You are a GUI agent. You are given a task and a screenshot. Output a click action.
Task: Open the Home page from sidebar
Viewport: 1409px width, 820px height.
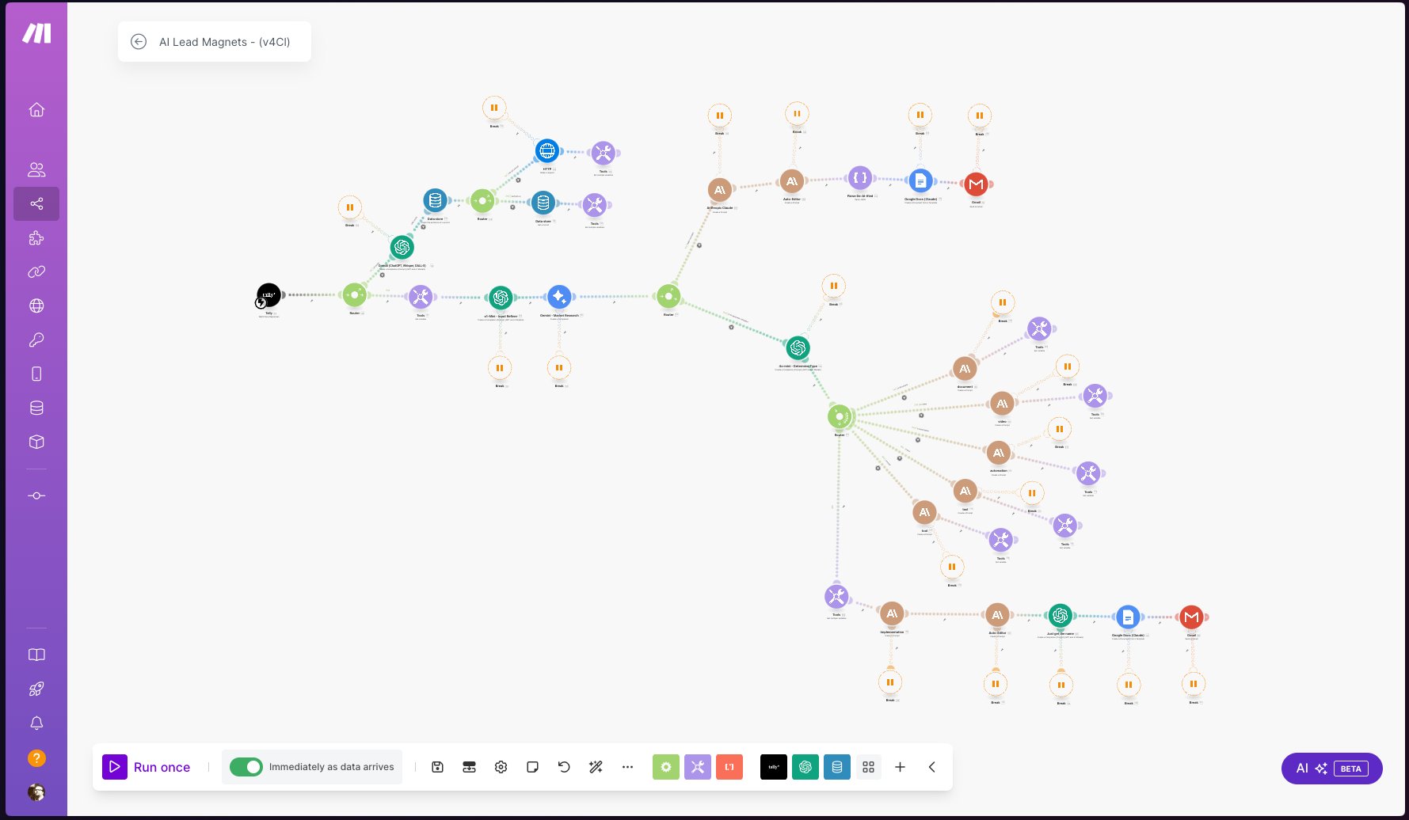pyautogui.click(x=36, y=110)
